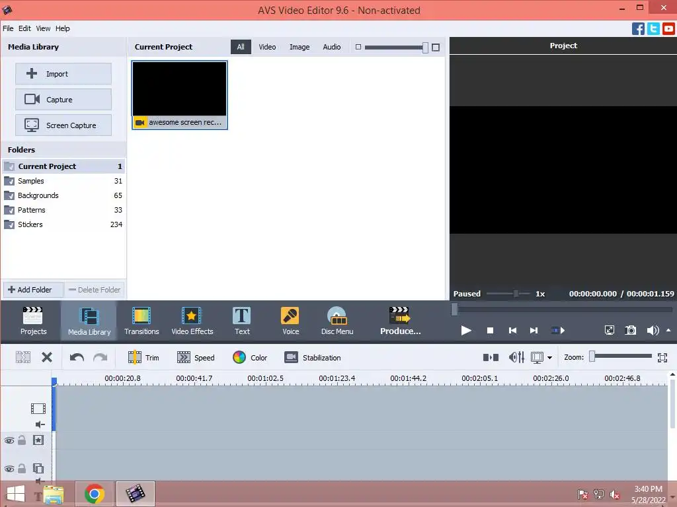This screenshot has width=677, height=507.
Task: Open the View menu
Action: click(43, 28)
